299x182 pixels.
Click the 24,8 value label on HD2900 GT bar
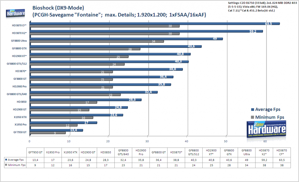(118, 107)
